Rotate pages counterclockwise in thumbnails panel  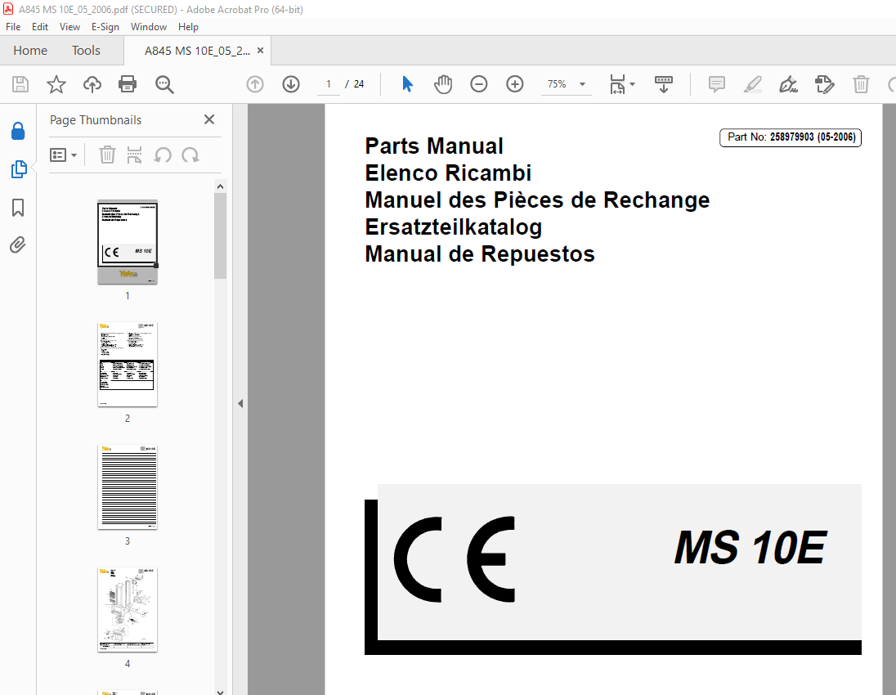[163, 155]
